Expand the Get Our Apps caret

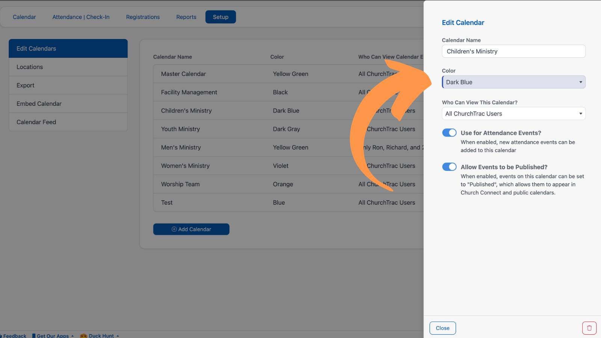click(x=72, y=336)
